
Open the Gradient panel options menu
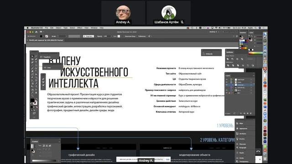[x=59, y=142]
